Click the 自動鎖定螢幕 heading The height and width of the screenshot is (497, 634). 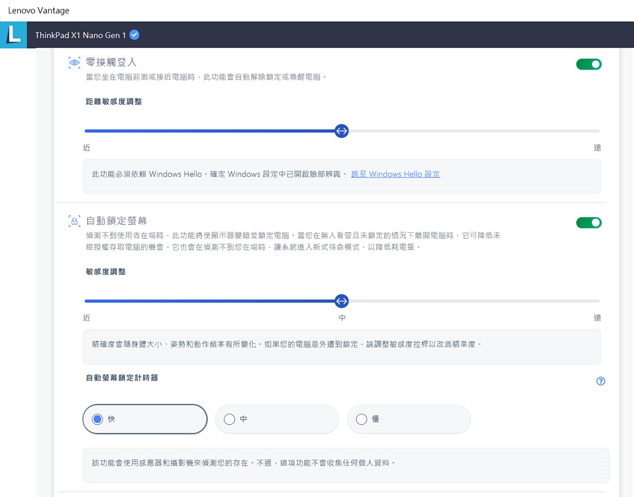tap(116, 221)
